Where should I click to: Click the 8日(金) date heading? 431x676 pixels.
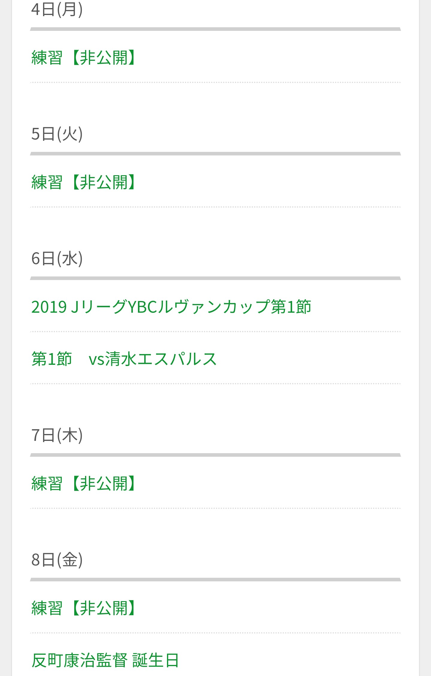point(57,560)
